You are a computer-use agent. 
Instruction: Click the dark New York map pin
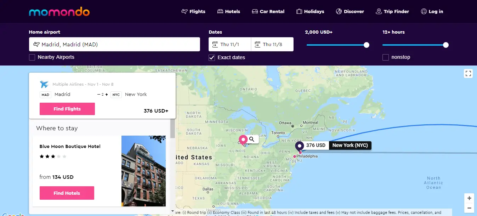300,146
